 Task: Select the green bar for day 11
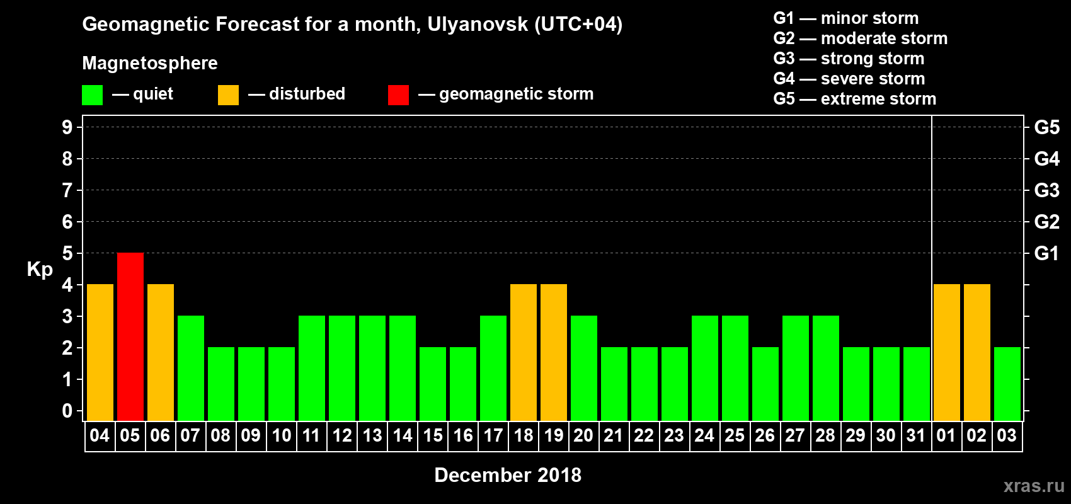[312, 369]
